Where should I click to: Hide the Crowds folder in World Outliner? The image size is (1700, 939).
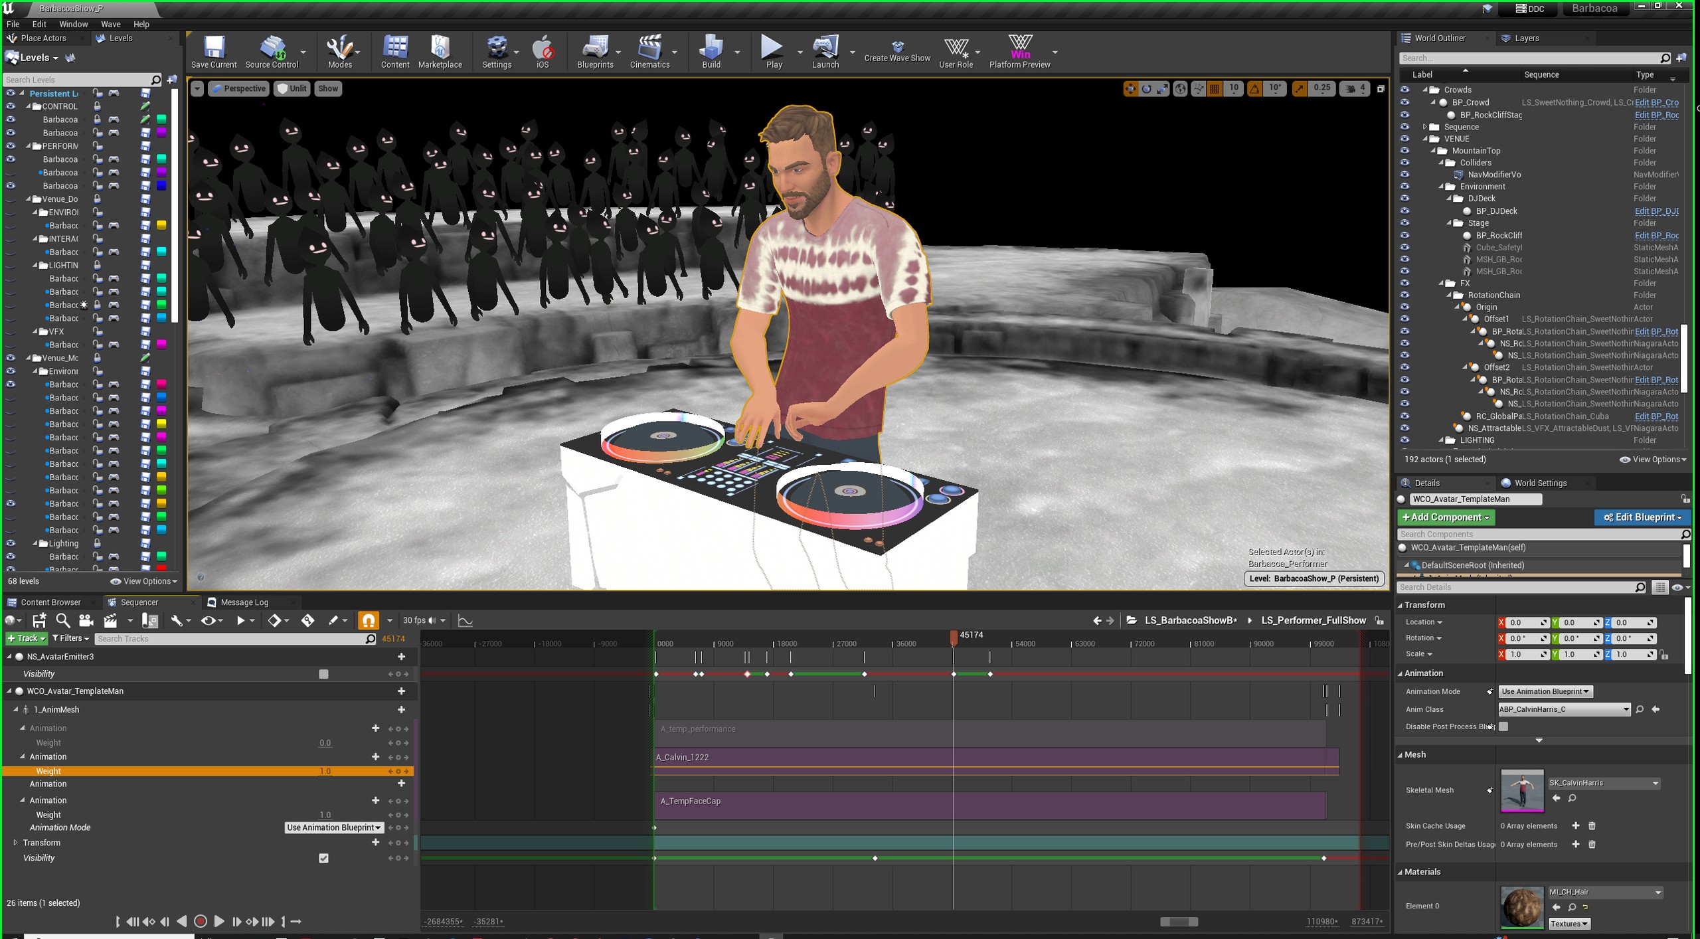click(x=1404, y=90)
